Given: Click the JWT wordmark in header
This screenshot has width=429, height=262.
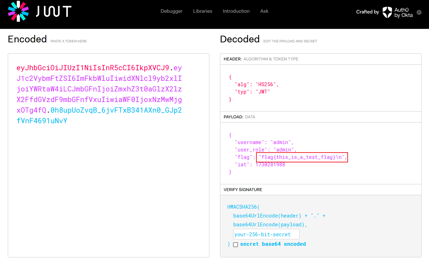Looking at the screenshot, I should [54, 11].
